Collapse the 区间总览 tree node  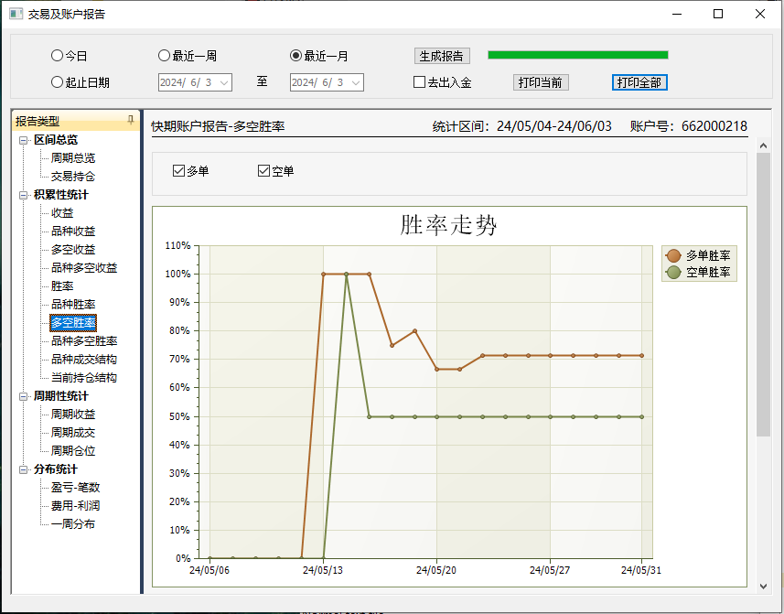pos(24,140)
